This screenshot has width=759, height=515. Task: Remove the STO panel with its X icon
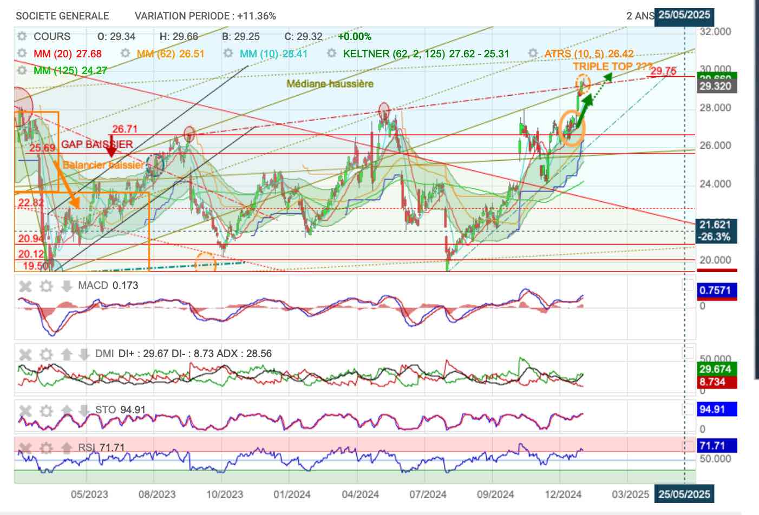click(25, 411)
